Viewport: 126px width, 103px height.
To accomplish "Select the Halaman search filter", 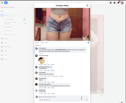I will click(x=14, y=51).
